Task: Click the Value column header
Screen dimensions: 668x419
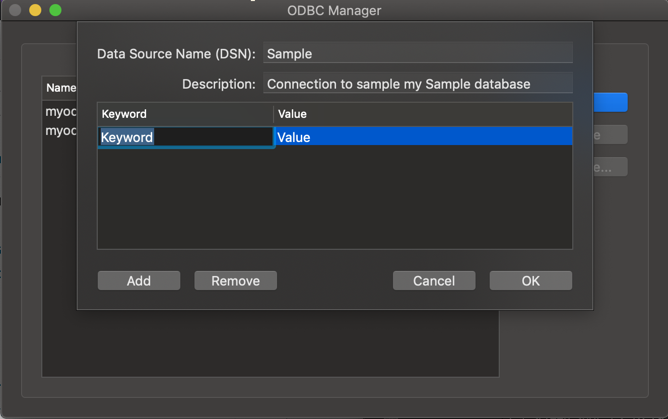Action: 292,114
